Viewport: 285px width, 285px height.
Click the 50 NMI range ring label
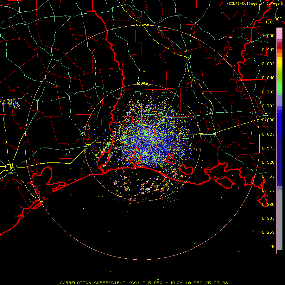(142, 84)
